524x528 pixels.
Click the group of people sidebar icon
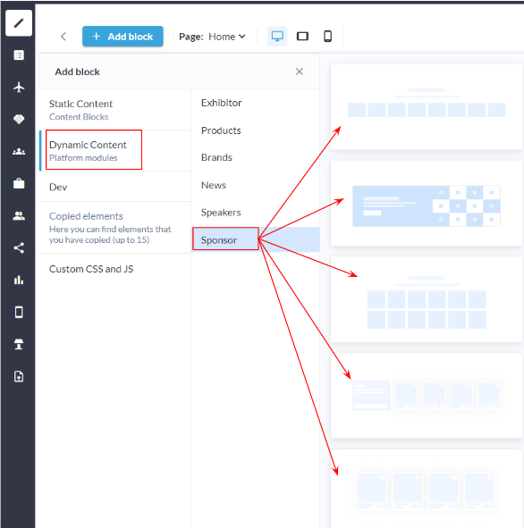point(19,152)
